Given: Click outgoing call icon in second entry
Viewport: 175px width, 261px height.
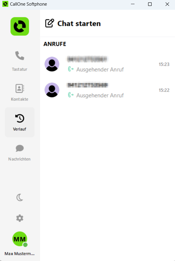Looking at the screenshot, I should 71,95.
